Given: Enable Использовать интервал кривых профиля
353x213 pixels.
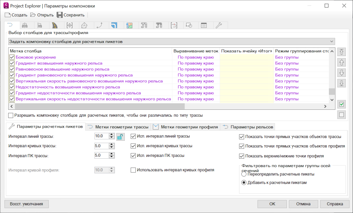Looking at the screenshot, I should pos(133,169).
